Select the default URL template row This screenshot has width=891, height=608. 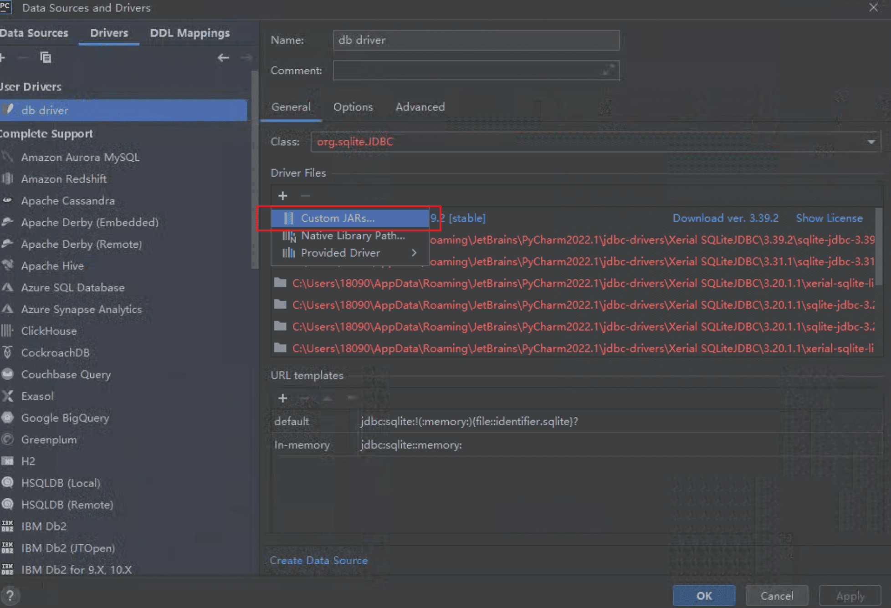point(576,421)
